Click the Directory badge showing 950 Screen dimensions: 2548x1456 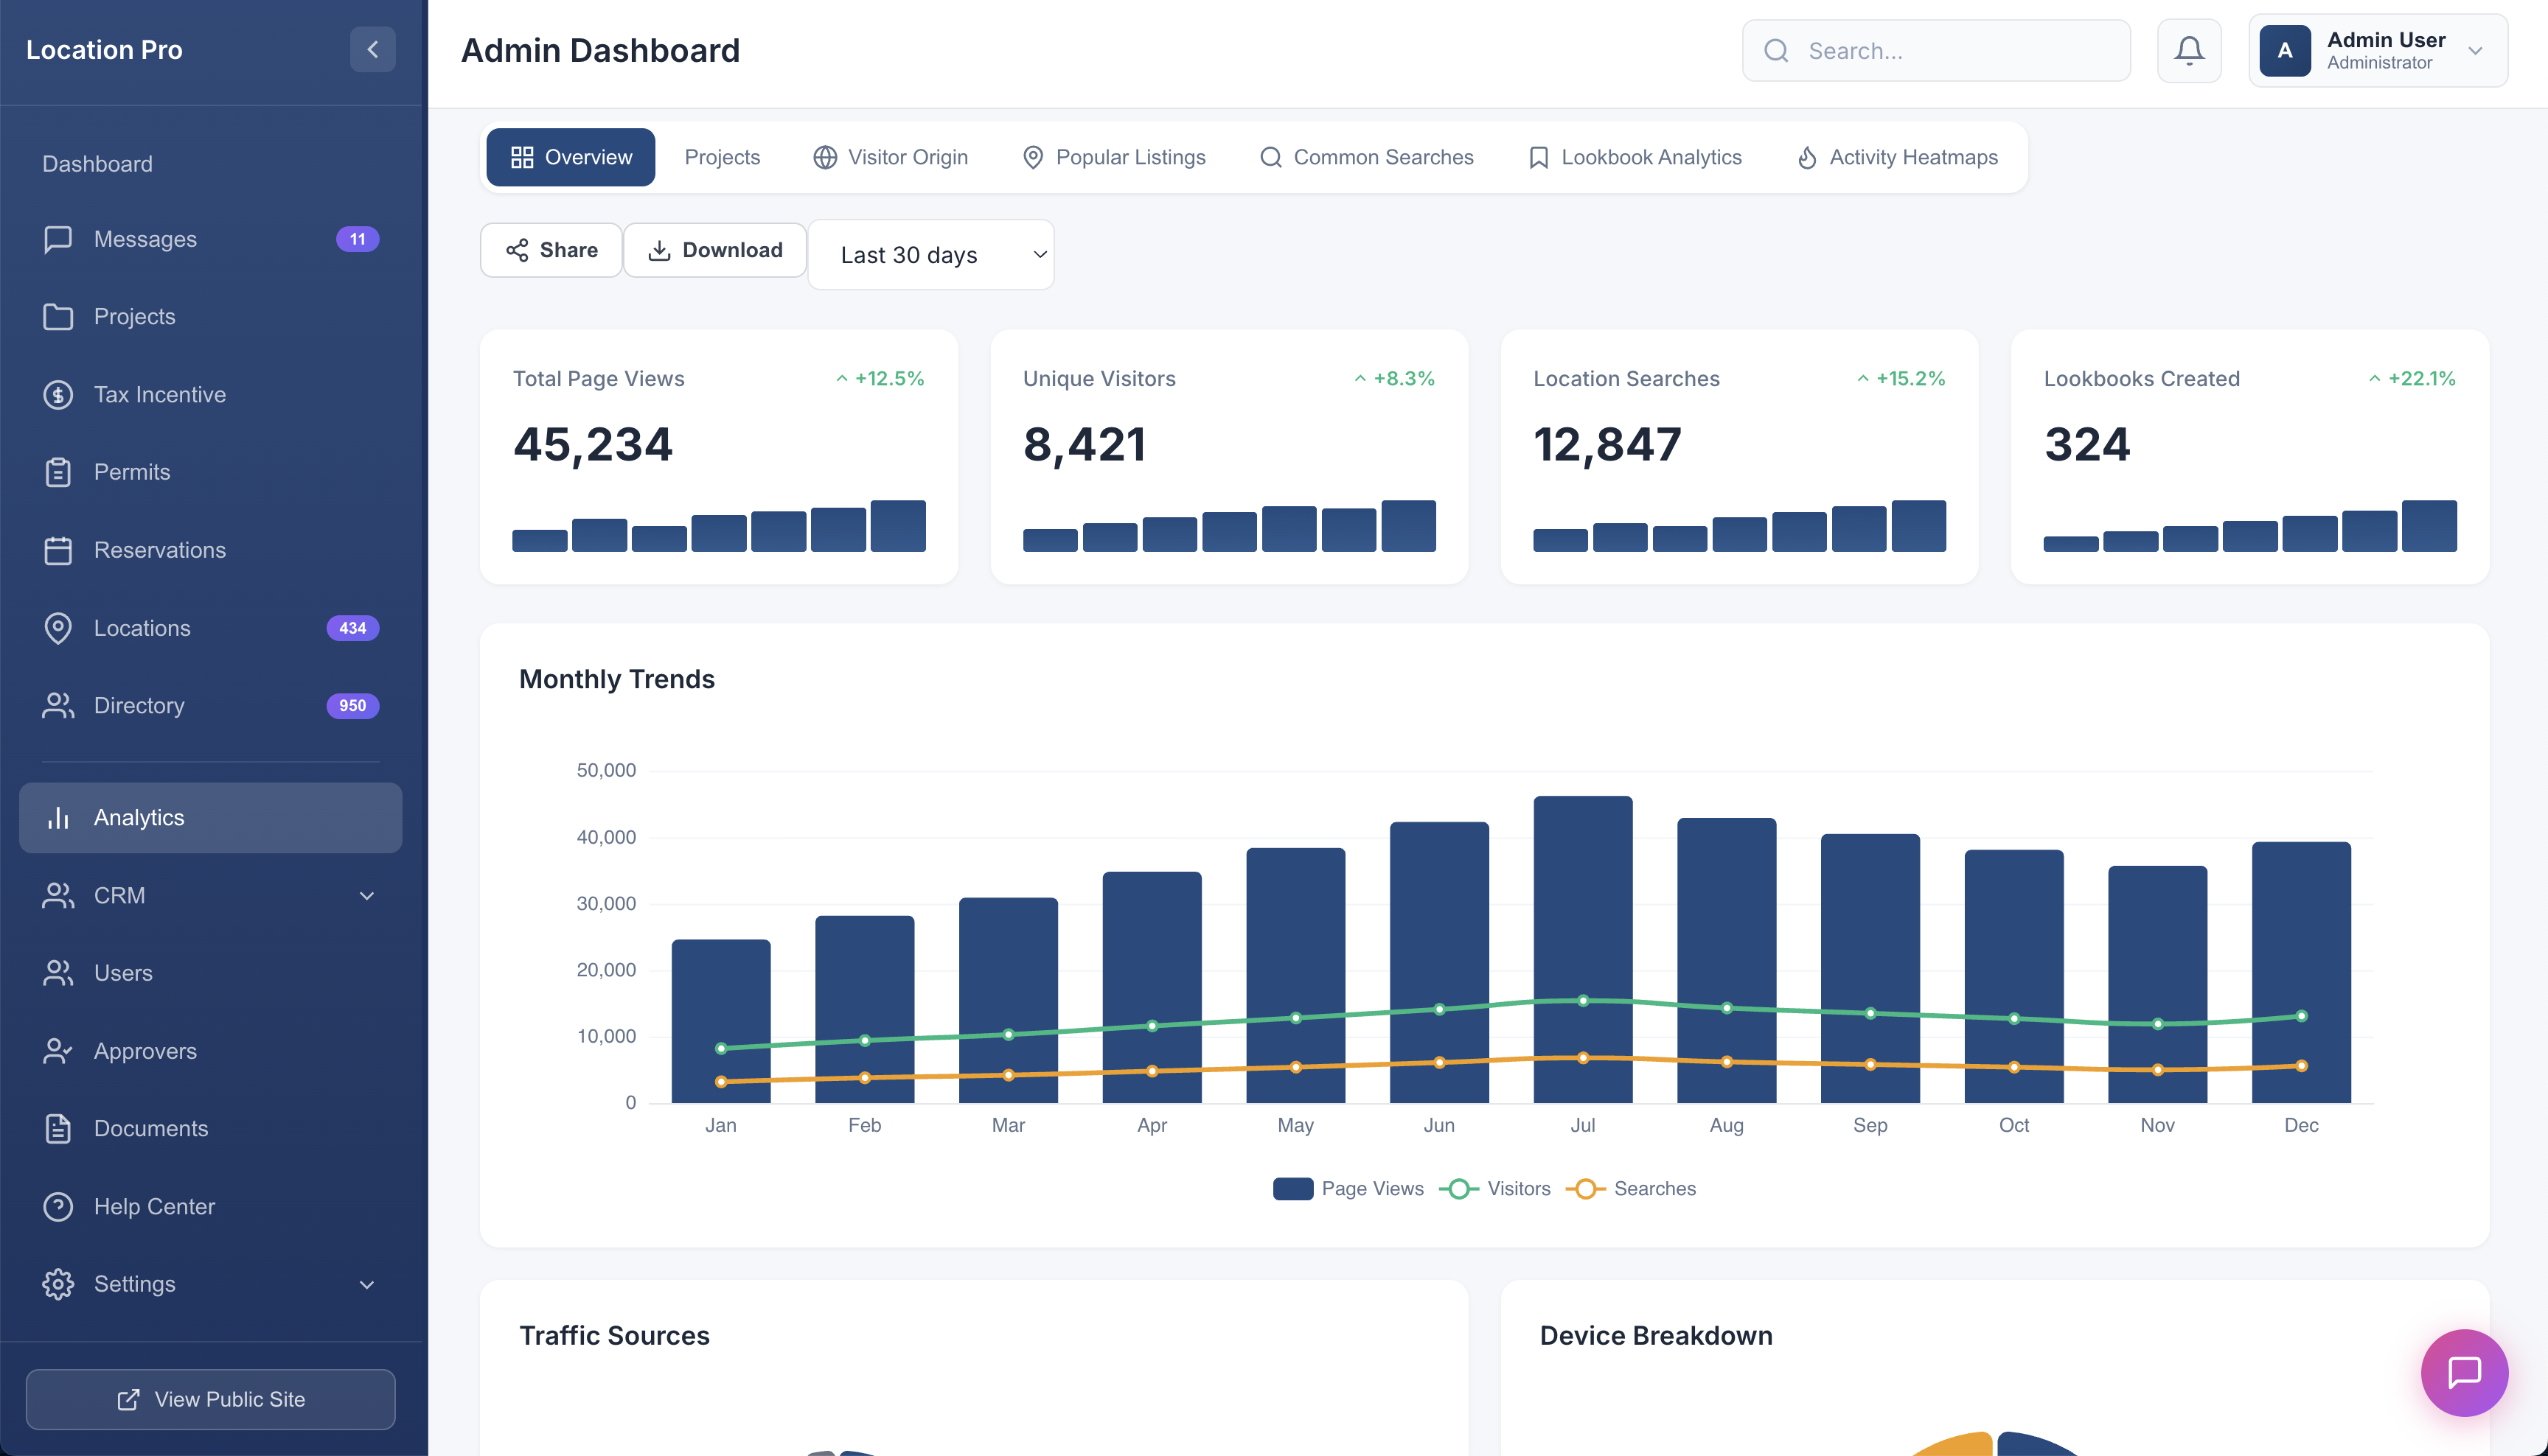tap(352, 705)
